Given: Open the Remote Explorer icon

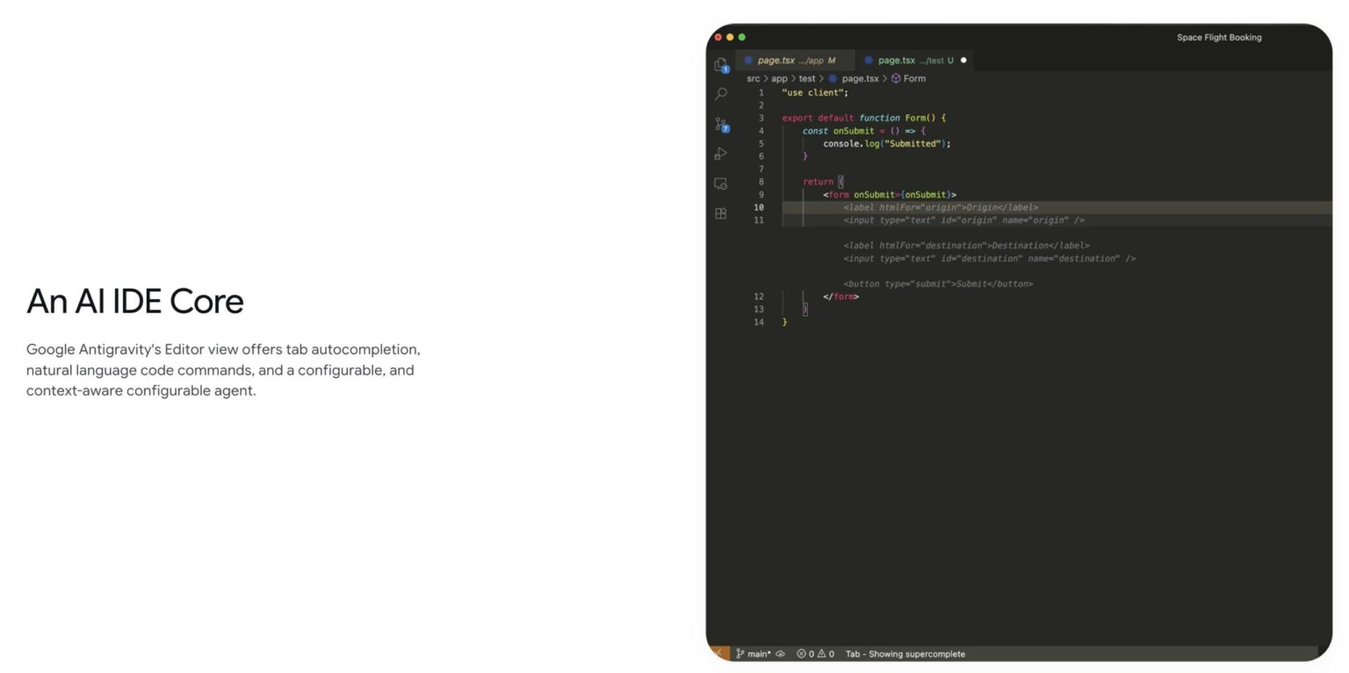Looking at the screenshot, I should (x=720, y=183).
